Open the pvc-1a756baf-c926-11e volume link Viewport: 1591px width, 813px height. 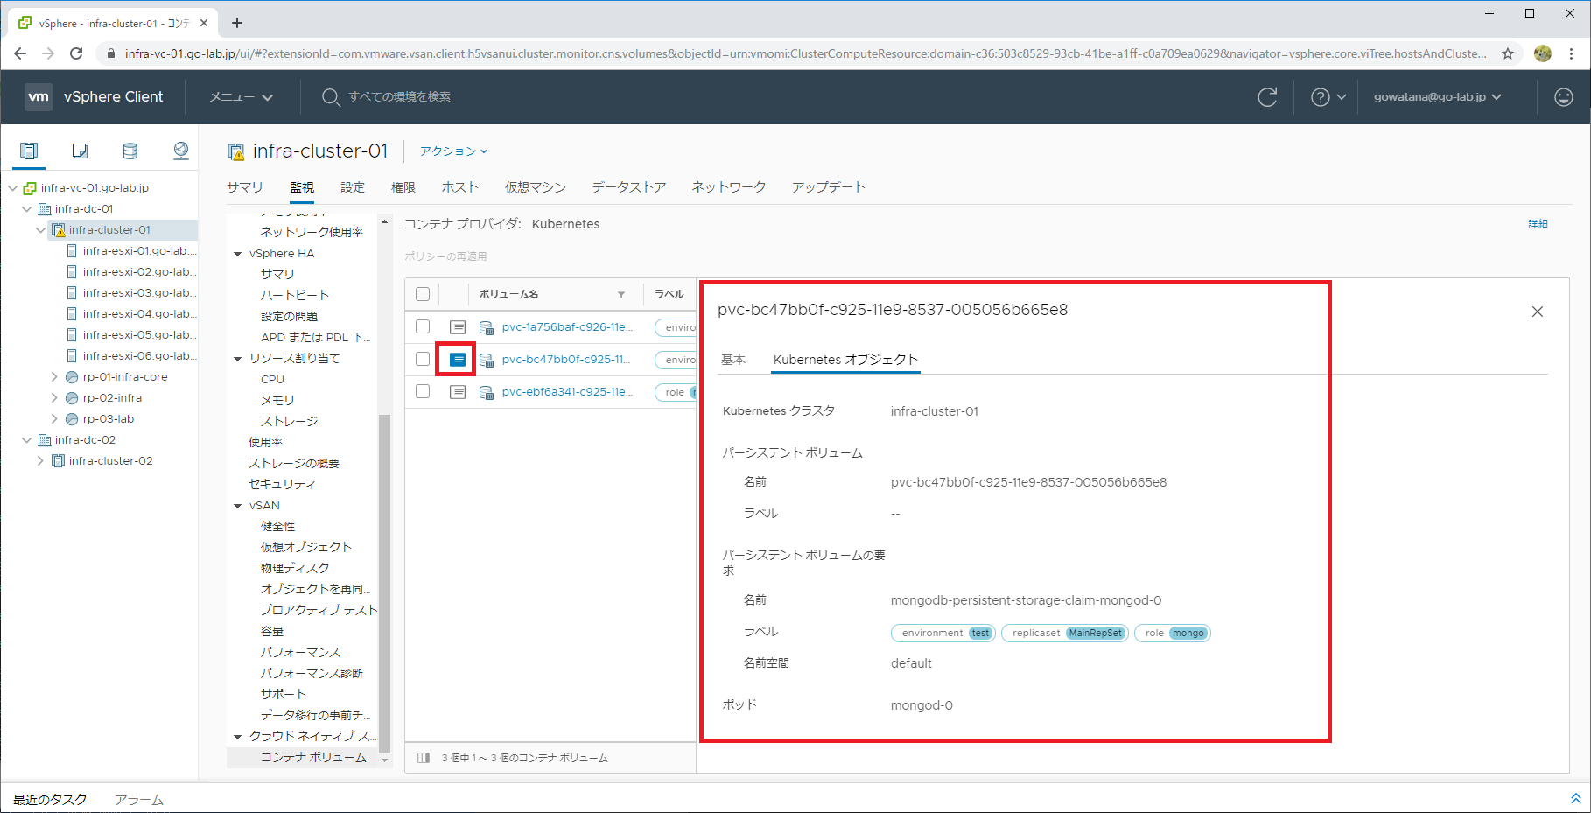click(567, 327)
